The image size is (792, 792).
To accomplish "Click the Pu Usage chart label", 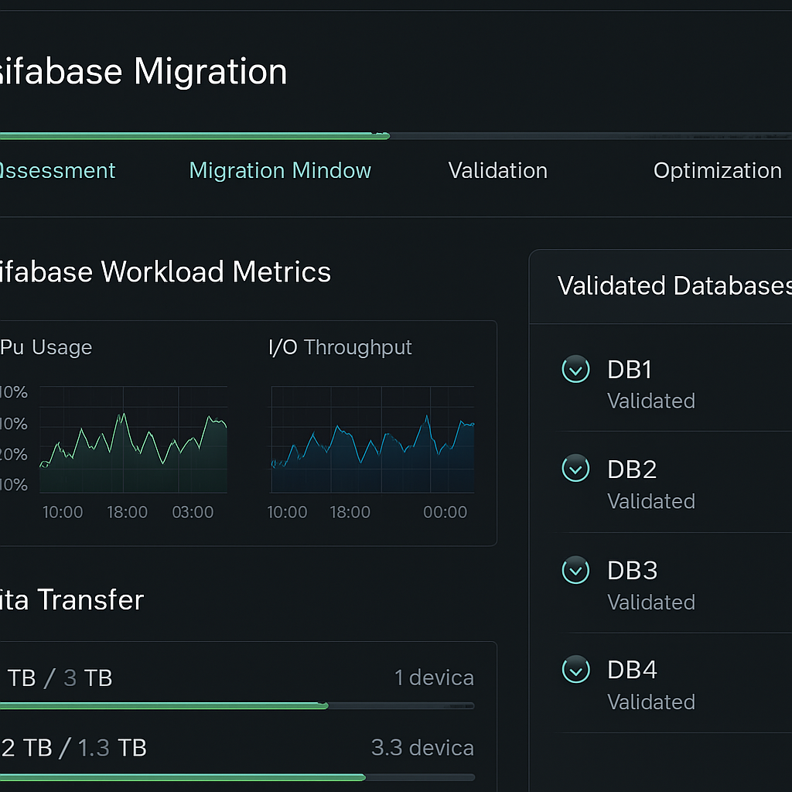I will tap(46, 347).
